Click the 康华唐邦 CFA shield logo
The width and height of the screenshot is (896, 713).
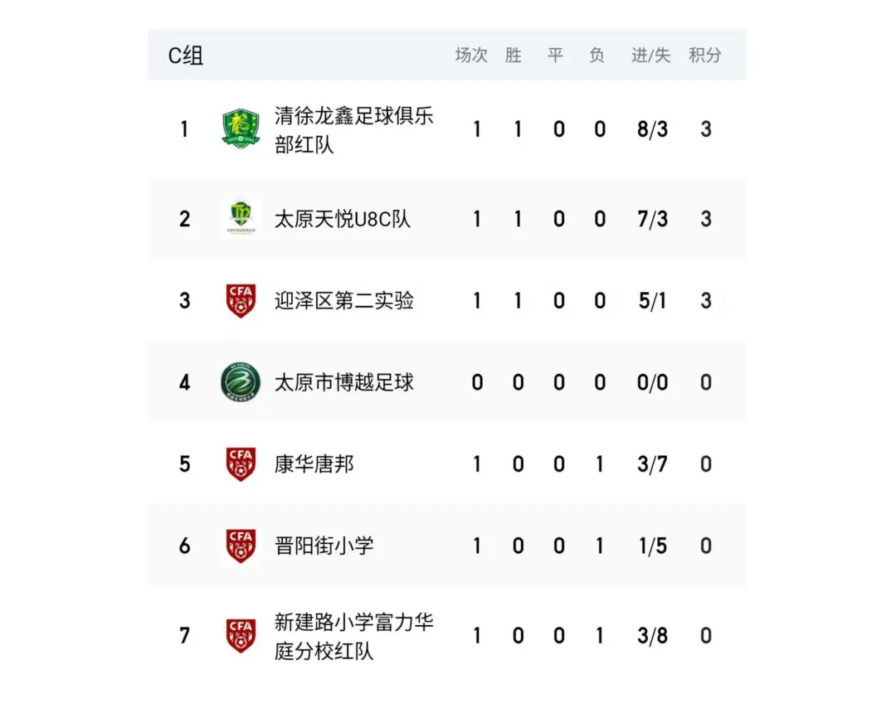pos(241,463)
